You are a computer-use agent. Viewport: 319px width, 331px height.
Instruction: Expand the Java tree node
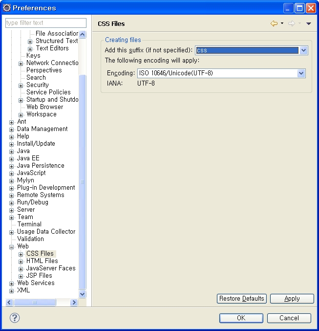12,152
